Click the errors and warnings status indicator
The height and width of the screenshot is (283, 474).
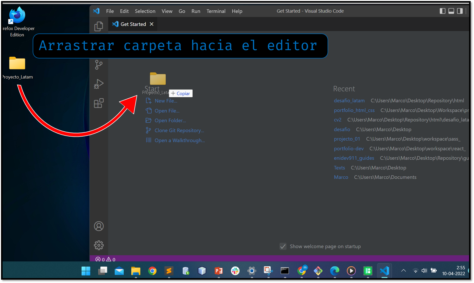click(x=105, y=259)
